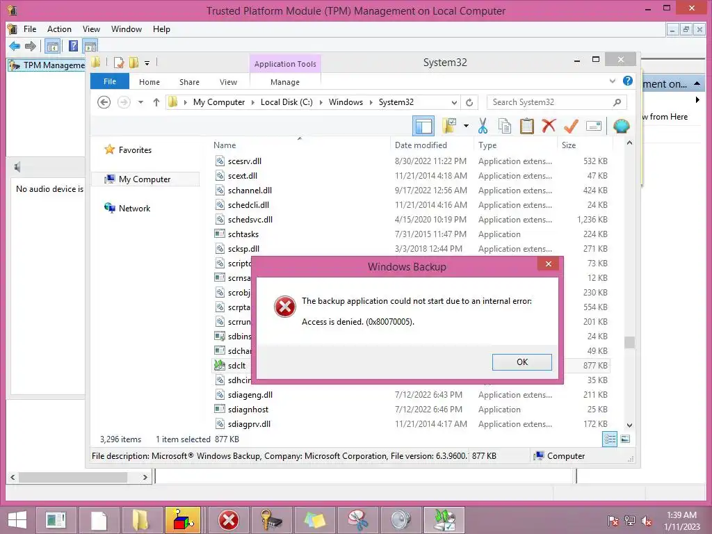The height and width of the screenshot is (534, 712).
Task: Select Favorites in the navigation pane
Action: [x=135, y=150]
